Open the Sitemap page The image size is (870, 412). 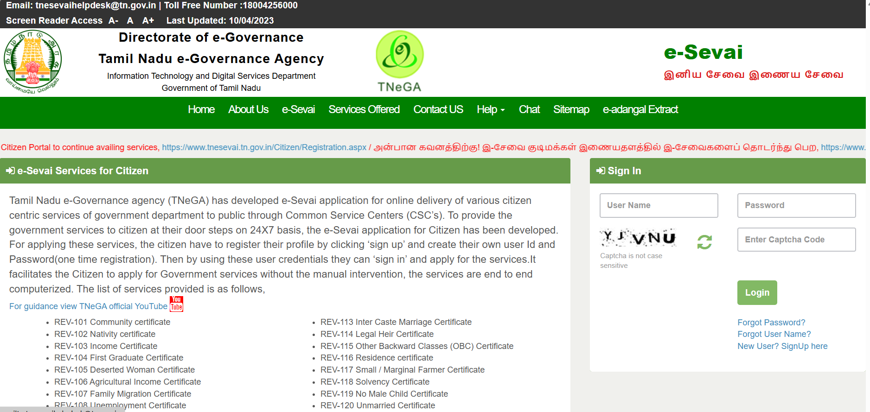pos(571,110)
